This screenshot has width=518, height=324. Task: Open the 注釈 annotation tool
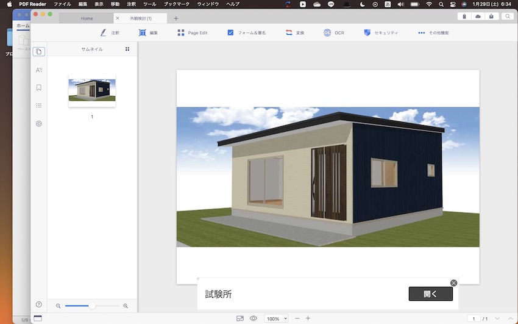[110, 32]
